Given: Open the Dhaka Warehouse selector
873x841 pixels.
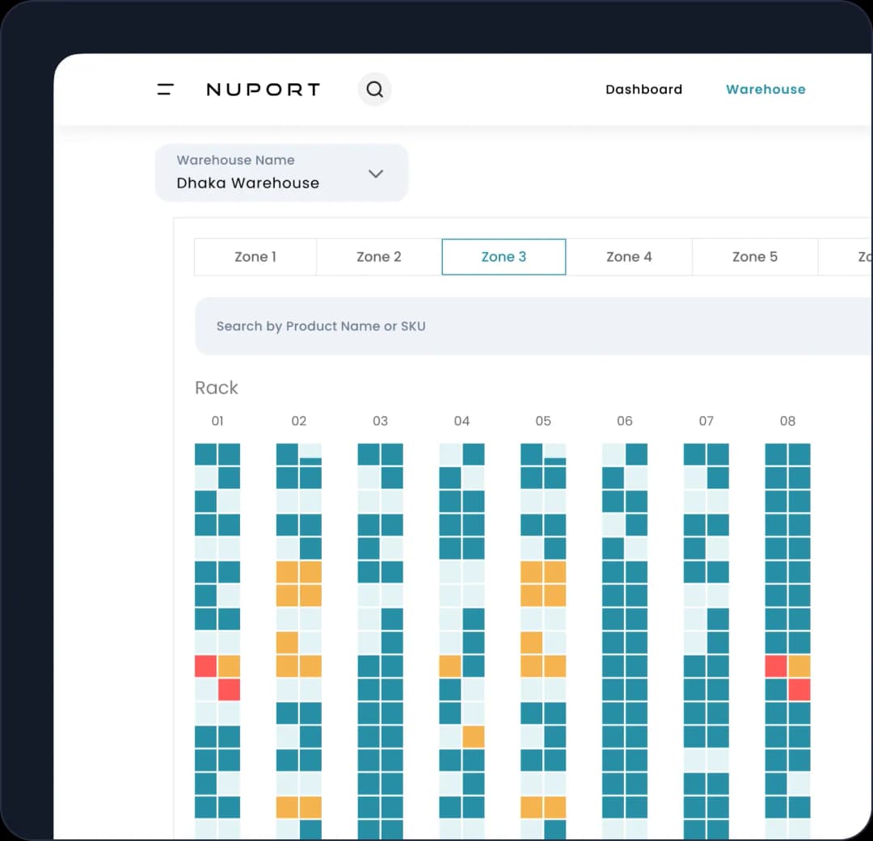Looking at the screenshot, I should (282, 173).
